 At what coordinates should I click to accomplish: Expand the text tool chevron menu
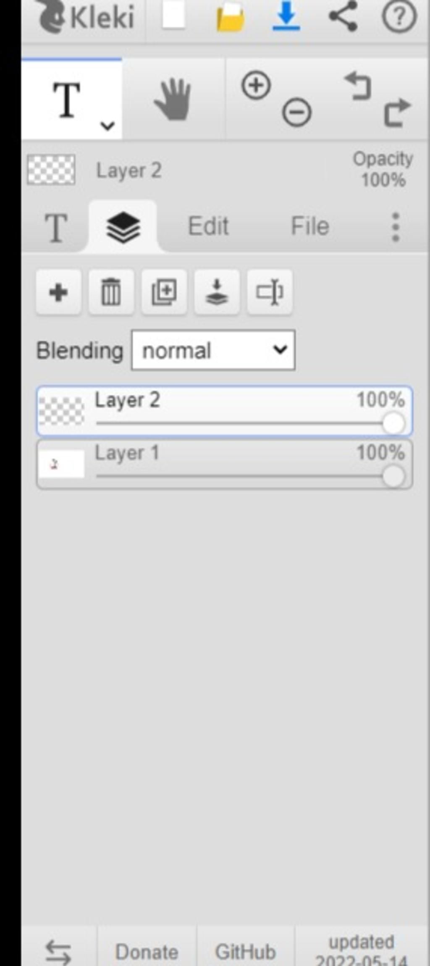pos(107,126)
